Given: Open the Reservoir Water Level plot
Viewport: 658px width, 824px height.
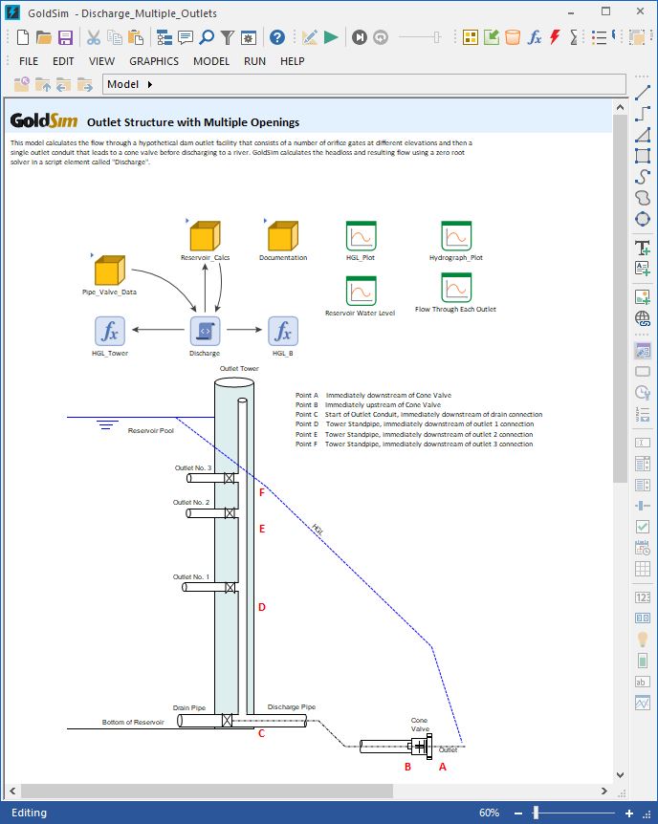Looking at the screenshot, I should pos(361,290).
